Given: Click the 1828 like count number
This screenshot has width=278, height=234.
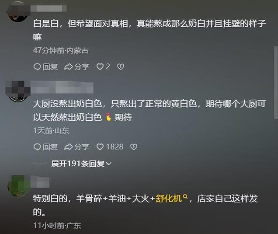Looking at the screenshot, I should (x=115, y=147).
